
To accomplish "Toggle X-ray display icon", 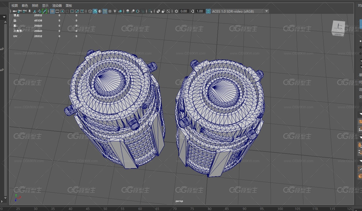I will pos(158,11).
